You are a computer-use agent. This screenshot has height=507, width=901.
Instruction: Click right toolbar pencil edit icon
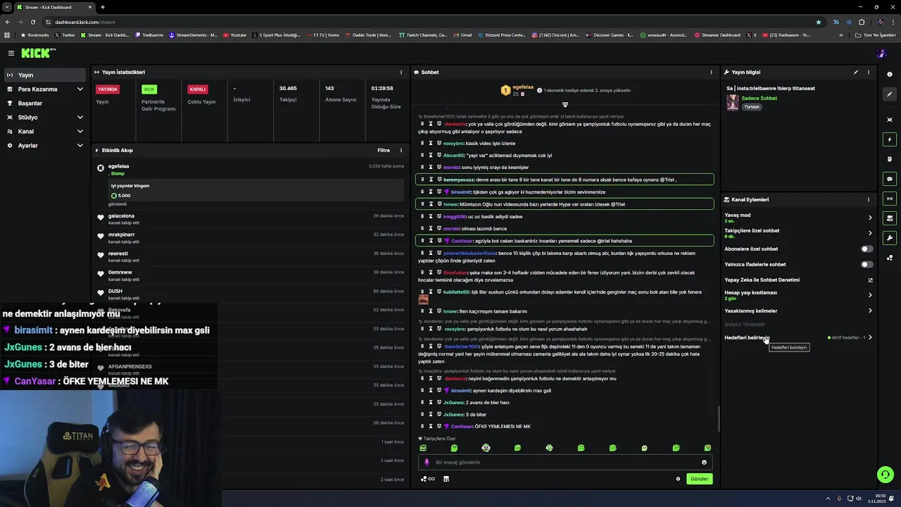890,94
